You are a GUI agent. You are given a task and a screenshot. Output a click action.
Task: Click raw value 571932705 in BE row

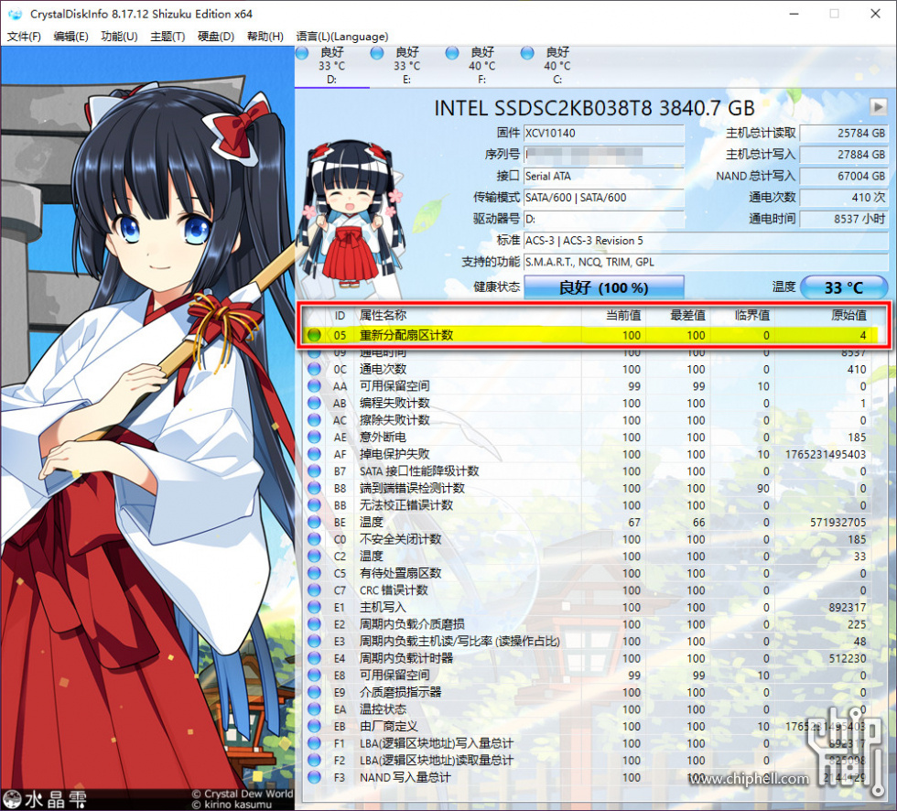838,523
